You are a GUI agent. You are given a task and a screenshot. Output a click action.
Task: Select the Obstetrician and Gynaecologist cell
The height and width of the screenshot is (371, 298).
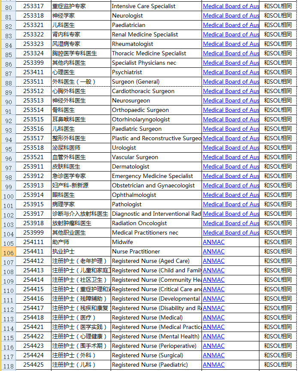tap(156, 185)
